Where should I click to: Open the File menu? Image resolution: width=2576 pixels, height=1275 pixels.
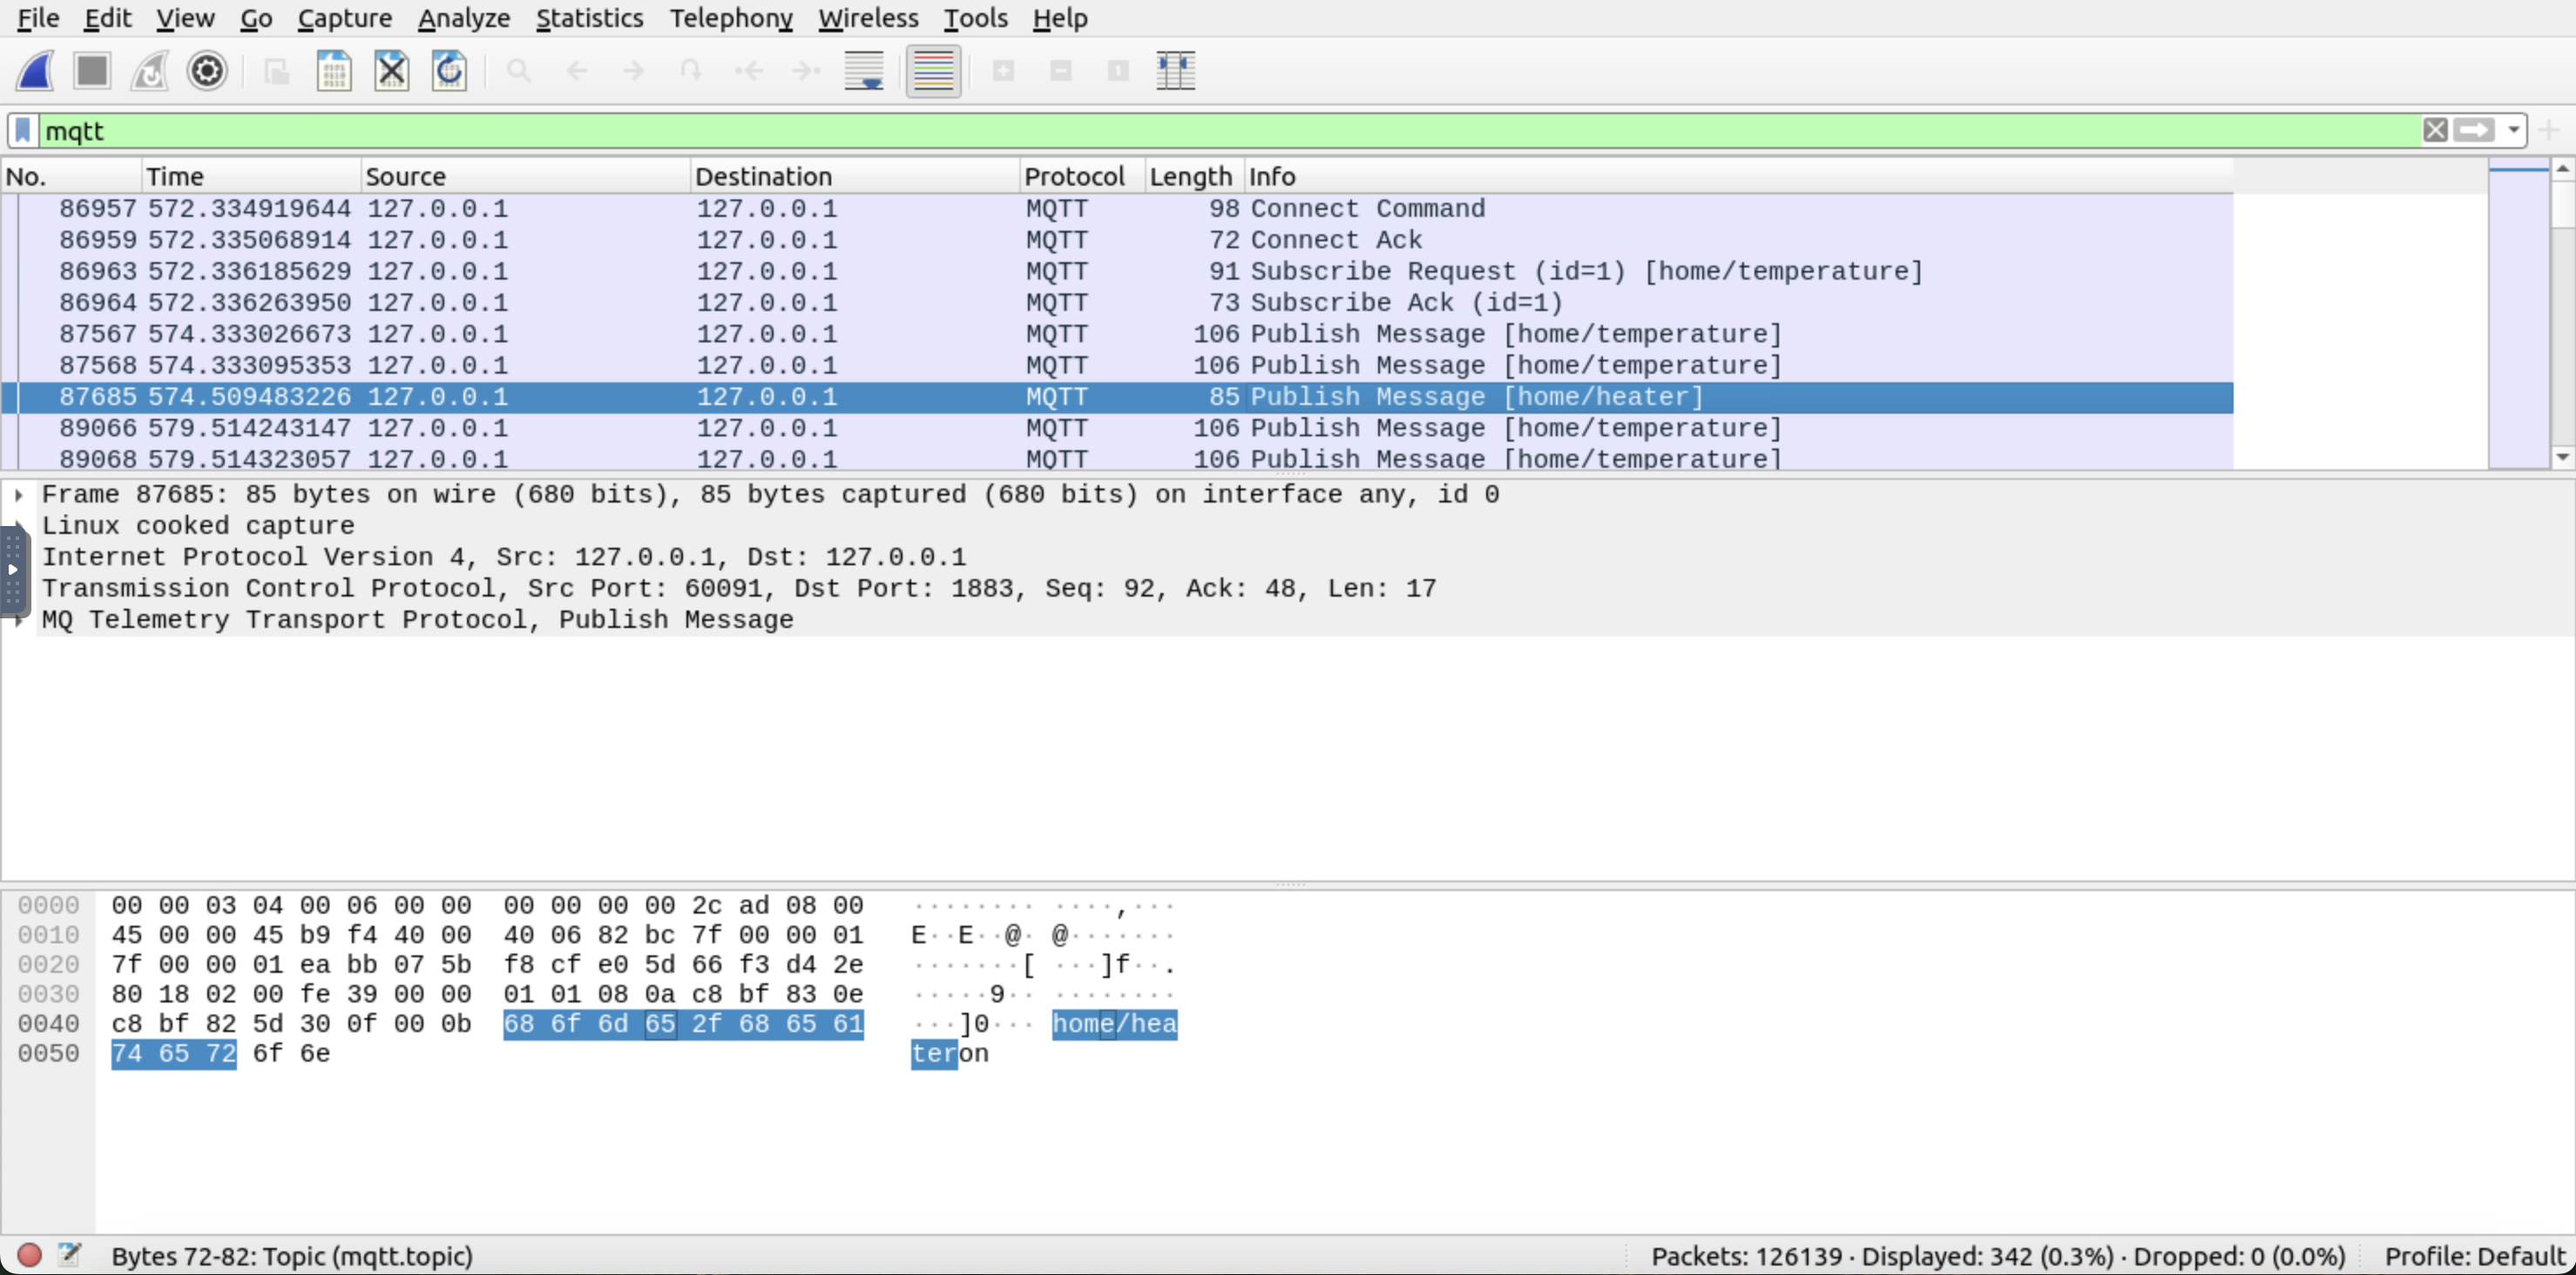pos(38,18)
